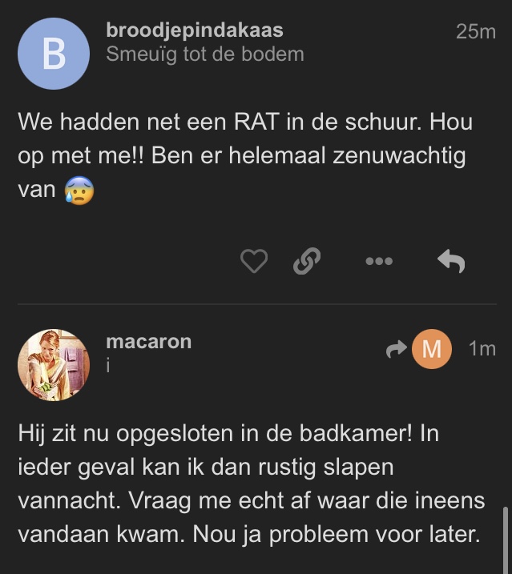Screen dimensions: 512x574
Task: Click the "Smeuïg tot de bodem" user title
Action: click(205, 55)
